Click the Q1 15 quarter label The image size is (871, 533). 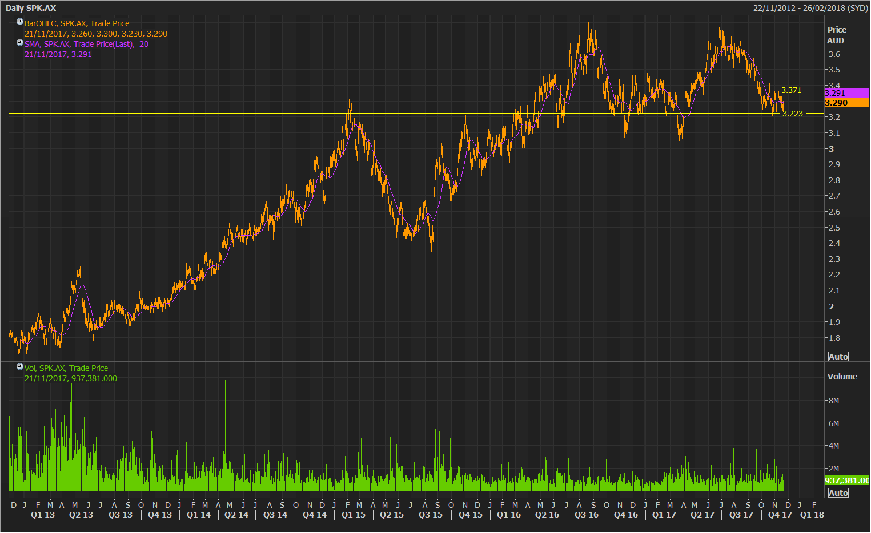pos(354,515)
